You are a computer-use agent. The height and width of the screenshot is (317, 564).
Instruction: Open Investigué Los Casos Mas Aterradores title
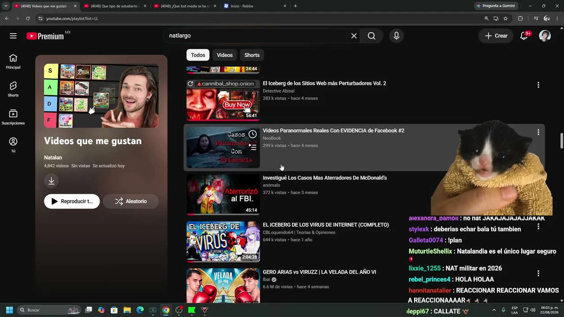(325, 178)
